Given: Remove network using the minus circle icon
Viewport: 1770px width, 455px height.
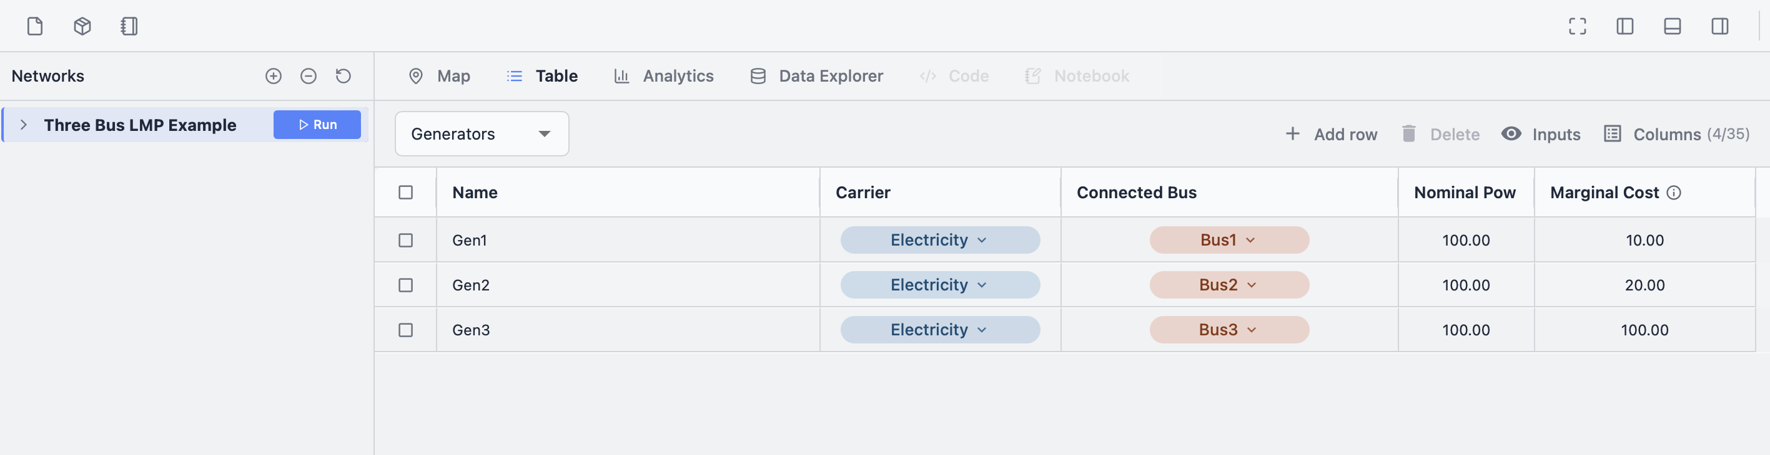Looking at the screenshot, I should (x=309, y=76).
